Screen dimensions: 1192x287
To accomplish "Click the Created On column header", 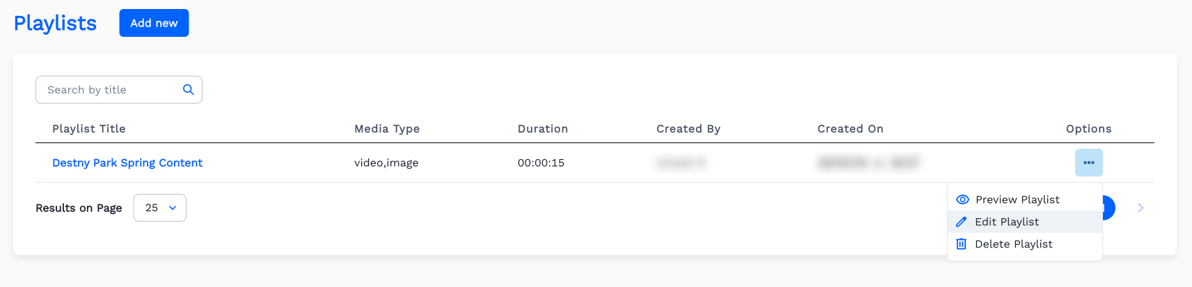I will (x=850, y=129).
